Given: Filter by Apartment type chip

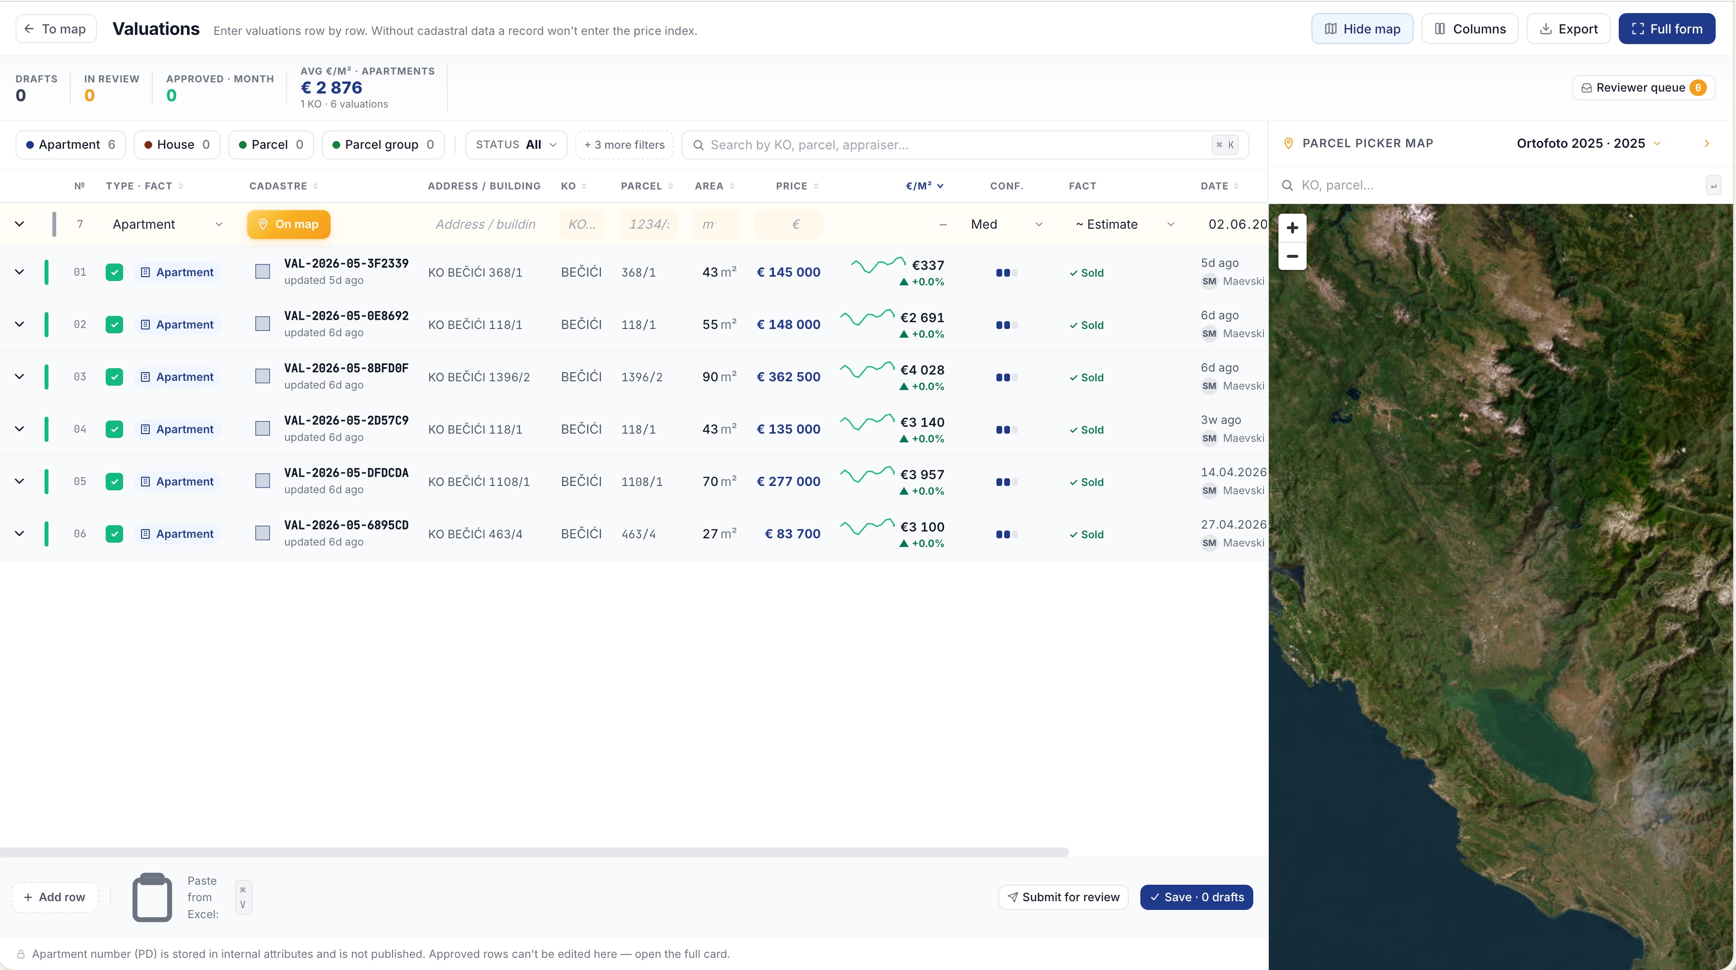Looking at the screenshot, I should coord(70,145).
